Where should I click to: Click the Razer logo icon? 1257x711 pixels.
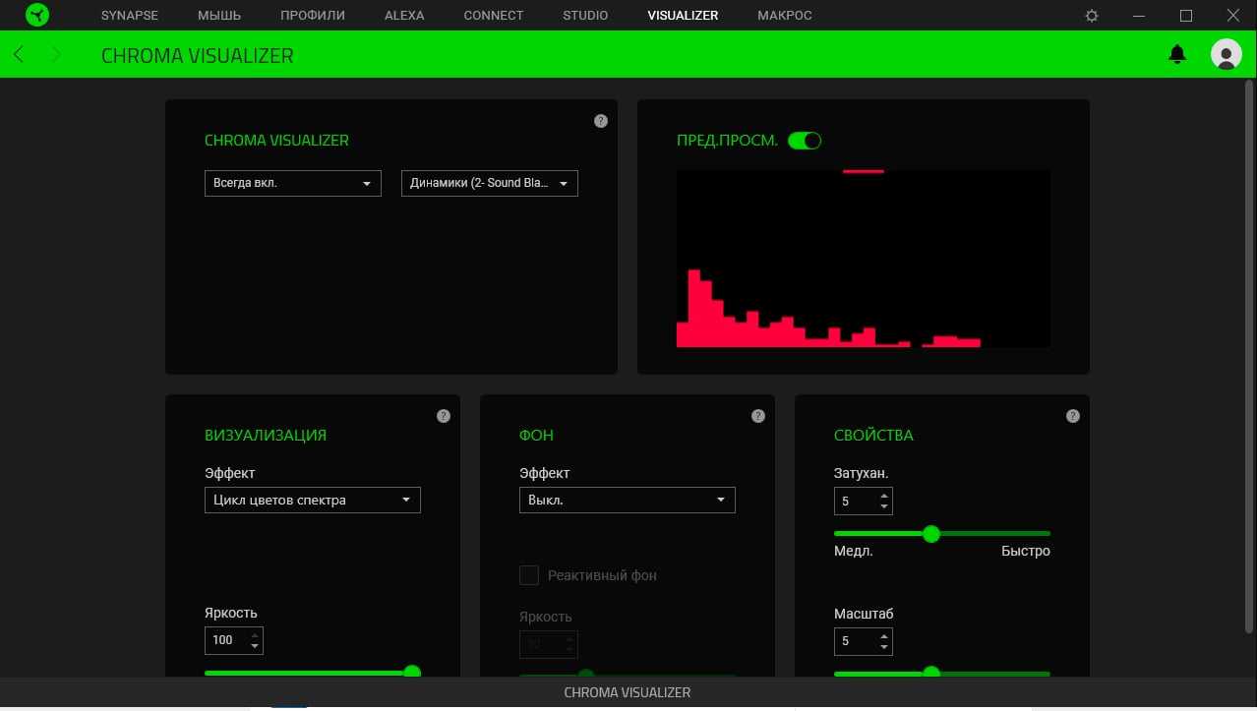(37, 16)
